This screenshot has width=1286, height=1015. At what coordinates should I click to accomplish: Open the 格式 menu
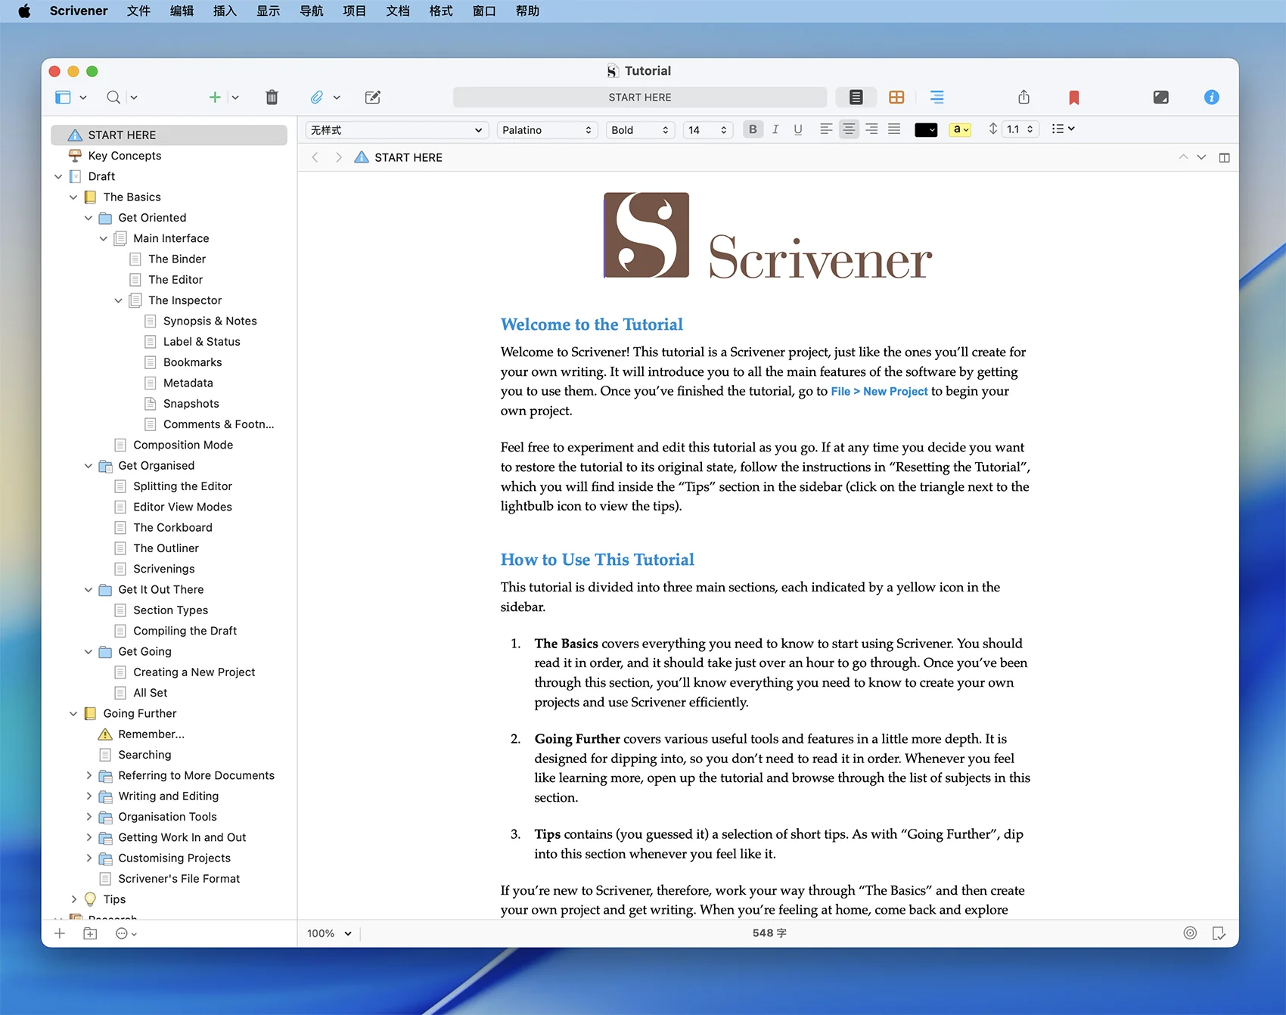440,11
